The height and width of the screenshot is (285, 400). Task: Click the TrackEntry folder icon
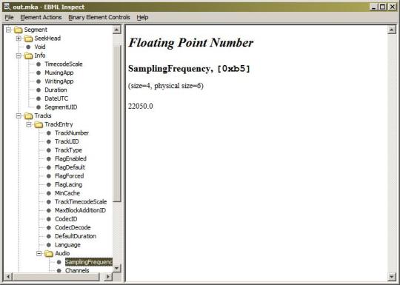click(39, 124)
